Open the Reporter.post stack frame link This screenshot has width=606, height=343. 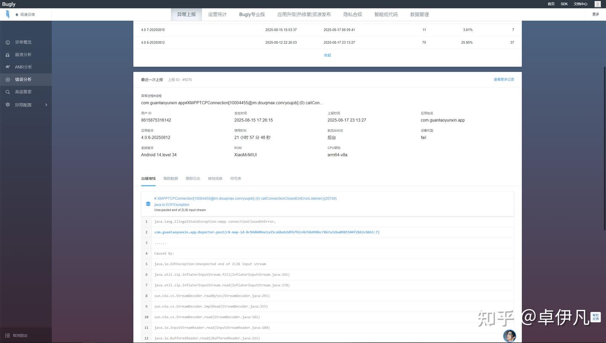pos(266,232)
